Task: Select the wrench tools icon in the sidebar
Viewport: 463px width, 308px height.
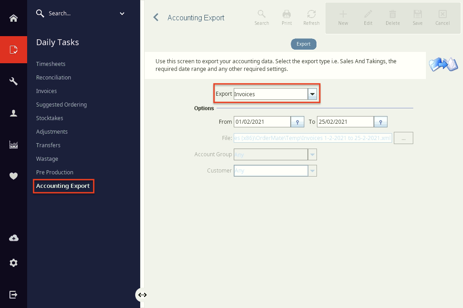Action: tap(13, 81)
